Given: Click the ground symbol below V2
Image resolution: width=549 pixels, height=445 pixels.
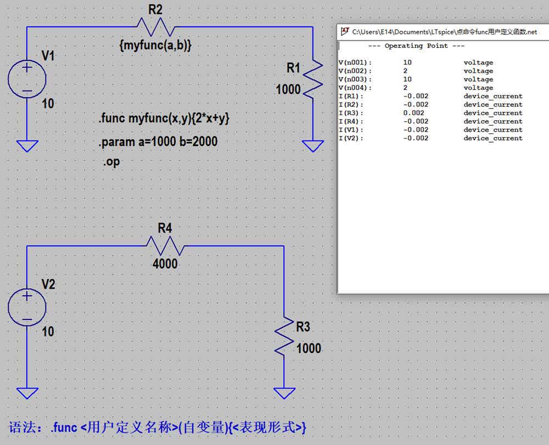Looking at the screenshot, I should tap(27, 393).
